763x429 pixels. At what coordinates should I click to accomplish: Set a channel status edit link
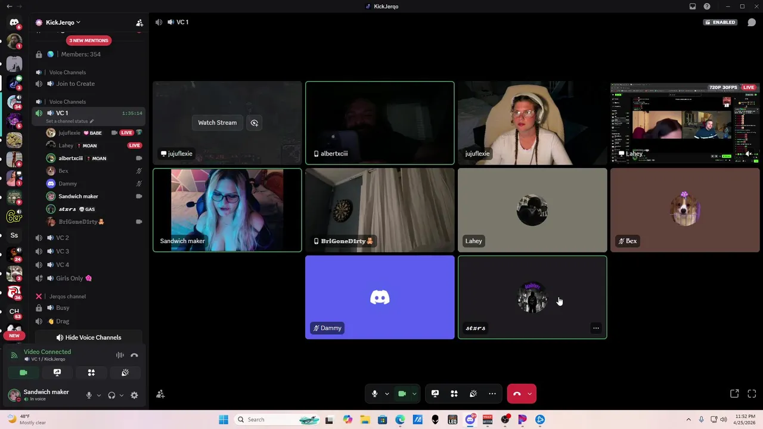pos(70,122)
